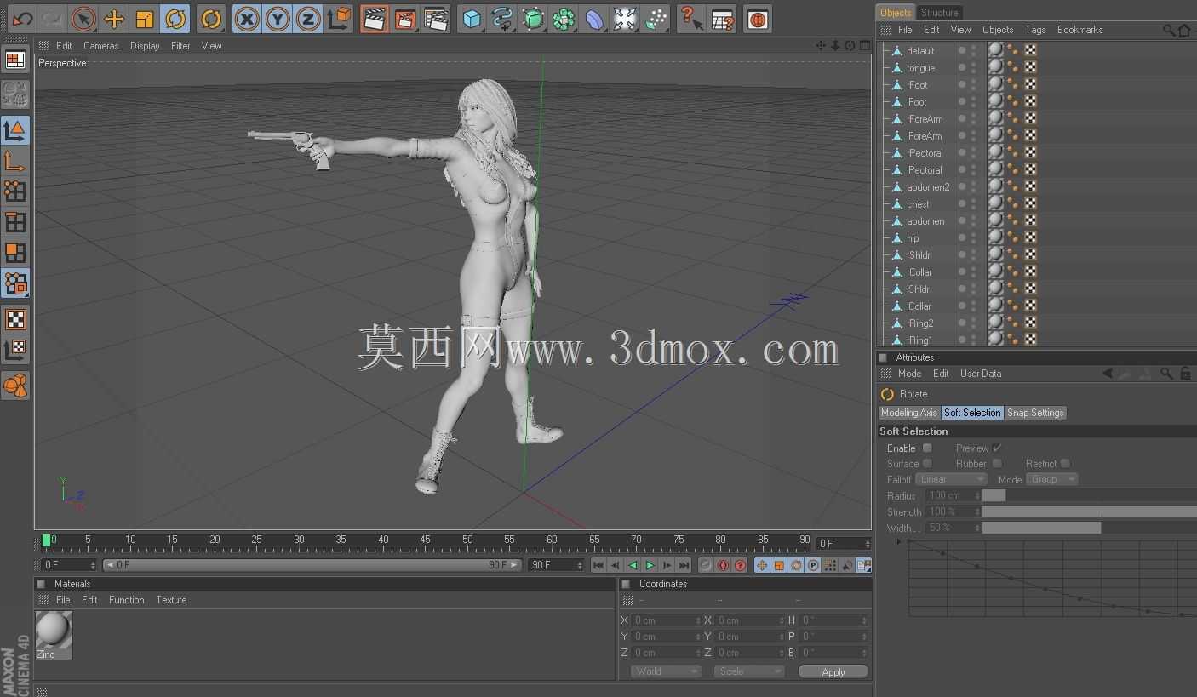Viewport: 1197px width, 697px height.
Task: Toggle the Preview checkbox
Action: (x=997, y=448)
